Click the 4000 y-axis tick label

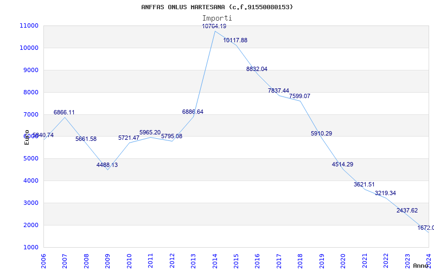tap(30, 180)
